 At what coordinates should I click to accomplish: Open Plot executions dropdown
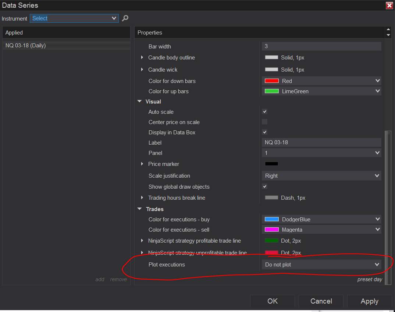321,265
